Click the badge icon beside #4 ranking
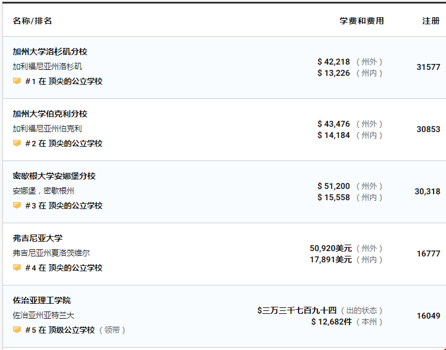 17,268
